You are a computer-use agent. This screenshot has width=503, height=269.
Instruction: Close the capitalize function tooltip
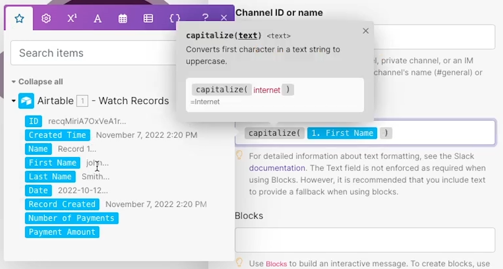tap(365, 31)
